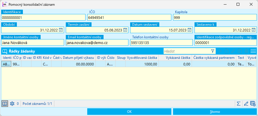Click the asterisk selection icon in status bar

click(x=12, y=104)
